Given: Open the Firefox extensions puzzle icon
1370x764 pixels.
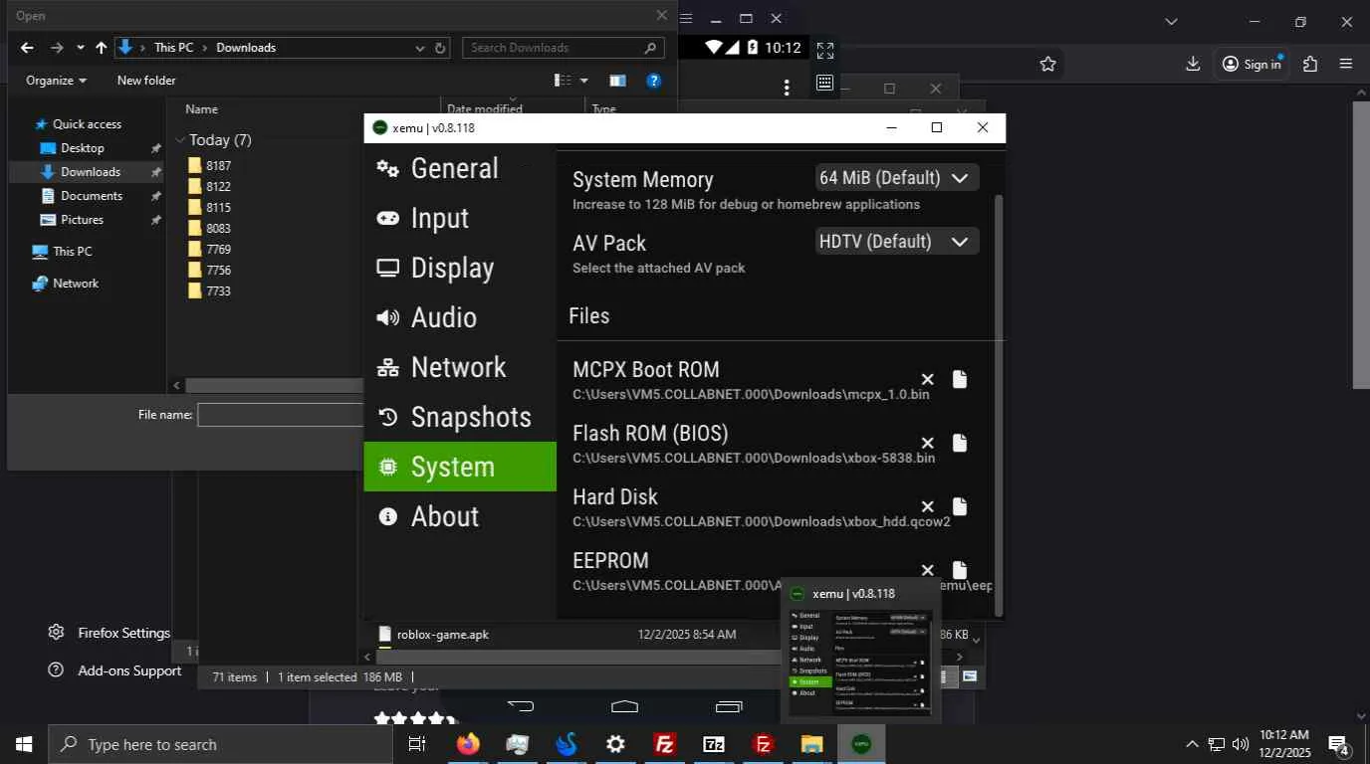Looking at the screenshot, I should point(1309,64).
